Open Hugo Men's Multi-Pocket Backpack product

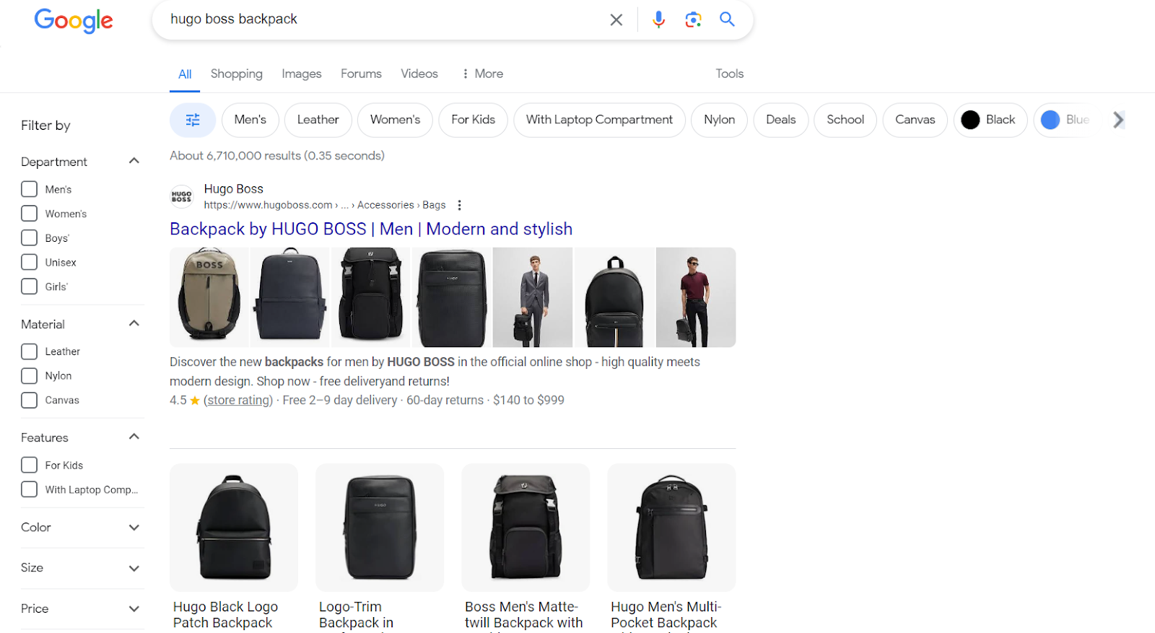click(x=671, y=549)
